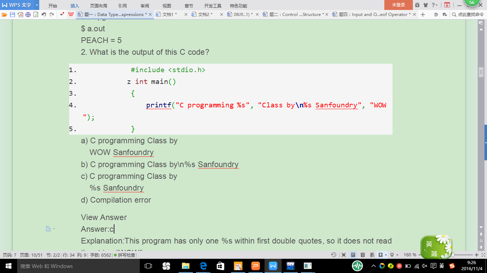Expand eye protection mode dropdown arrow
Screen dimensions: 487x273
point(386,255)
